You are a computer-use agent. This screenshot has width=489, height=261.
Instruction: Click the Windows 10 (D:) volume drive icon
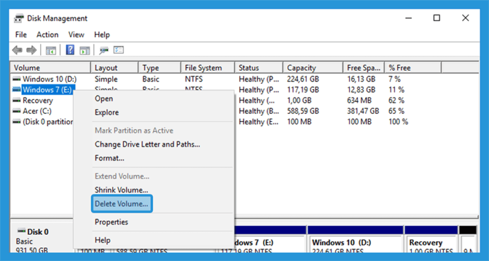[17, 79]
